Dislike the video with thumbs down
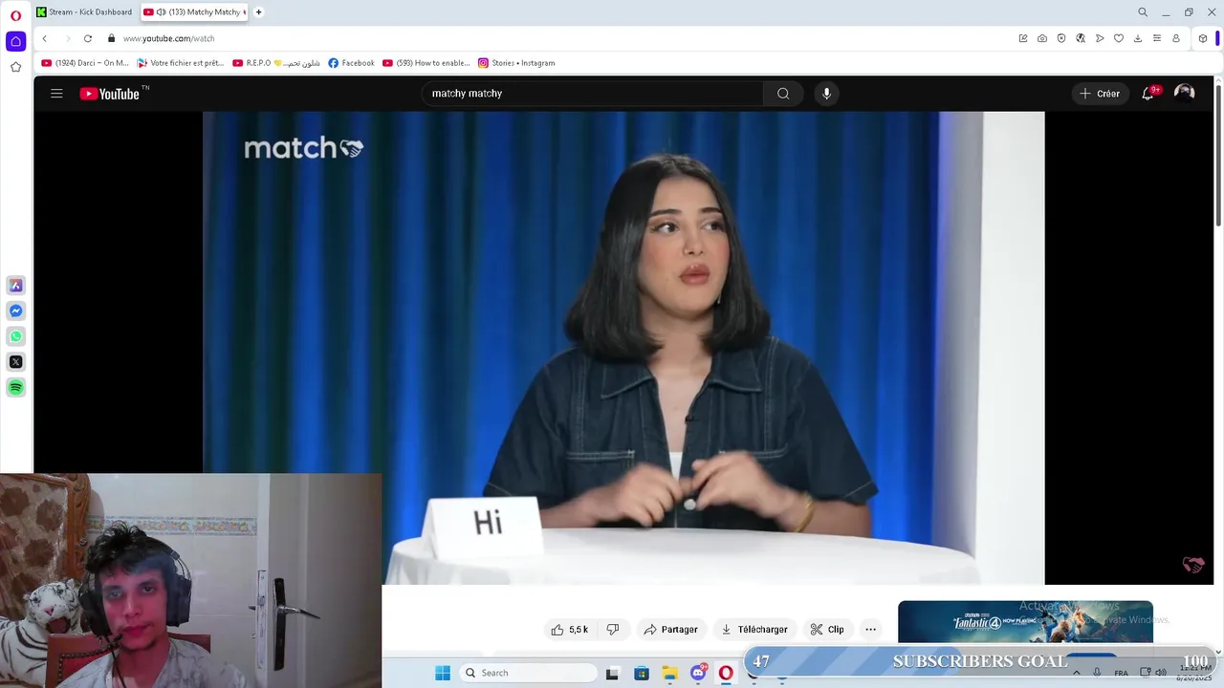This screenshot has height=688, width=1224. (x=613, y=630)
